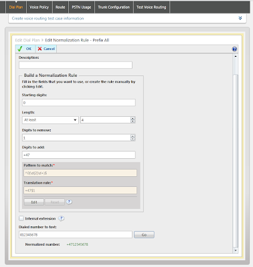Click the Description text field
The width and height of the screenshot is (253, 267).
(76, 65)
